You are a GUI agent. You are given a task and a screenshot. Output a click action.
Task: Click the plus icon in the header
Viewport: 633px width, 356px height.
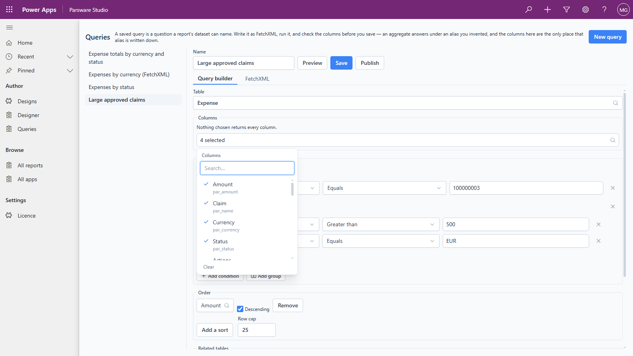(x=548, y=9)
